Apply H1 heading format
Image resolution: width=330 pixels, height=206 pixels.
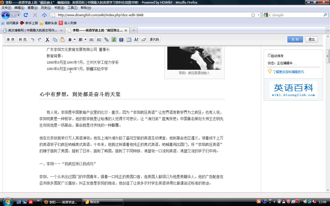pyautogui.click(x=91, y=39)
